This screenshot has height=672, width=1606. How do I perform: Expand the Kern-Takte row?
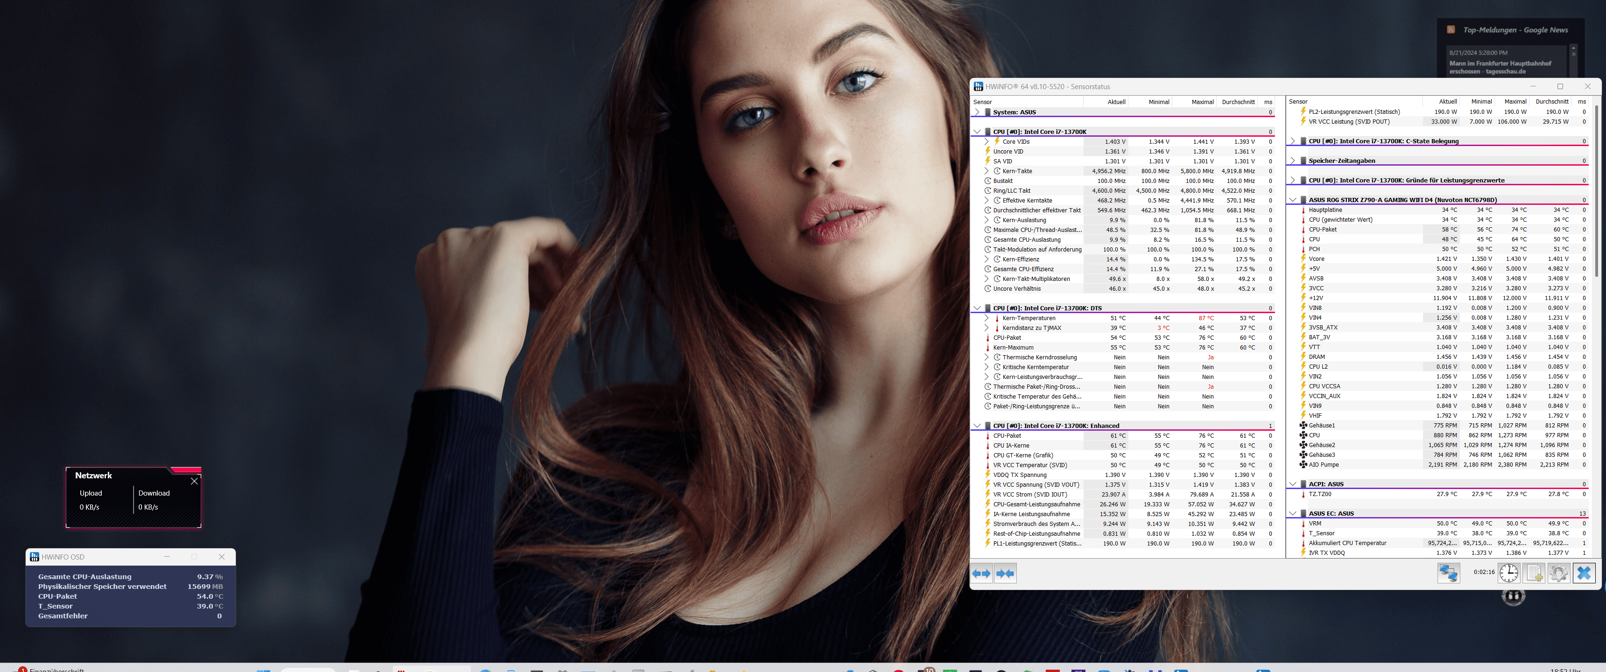pyautogui.click(x=986, y=171)
